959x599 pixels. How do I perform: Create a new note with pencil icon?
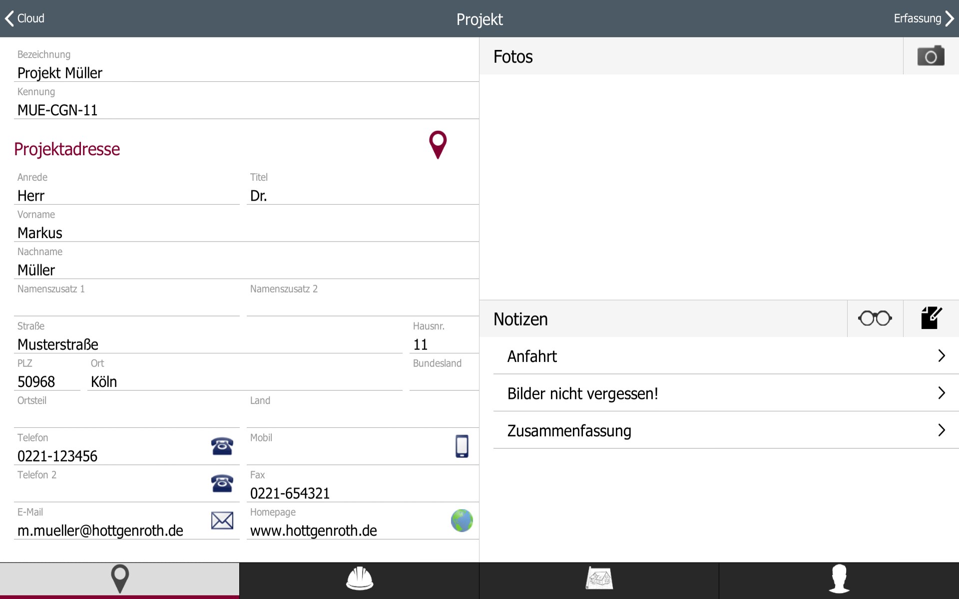[x=931, y=318]
